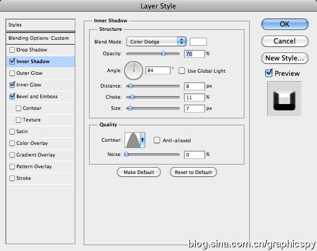Click the OK button
The width and height of the screenshot is (317, 251).
click(285, 24)
